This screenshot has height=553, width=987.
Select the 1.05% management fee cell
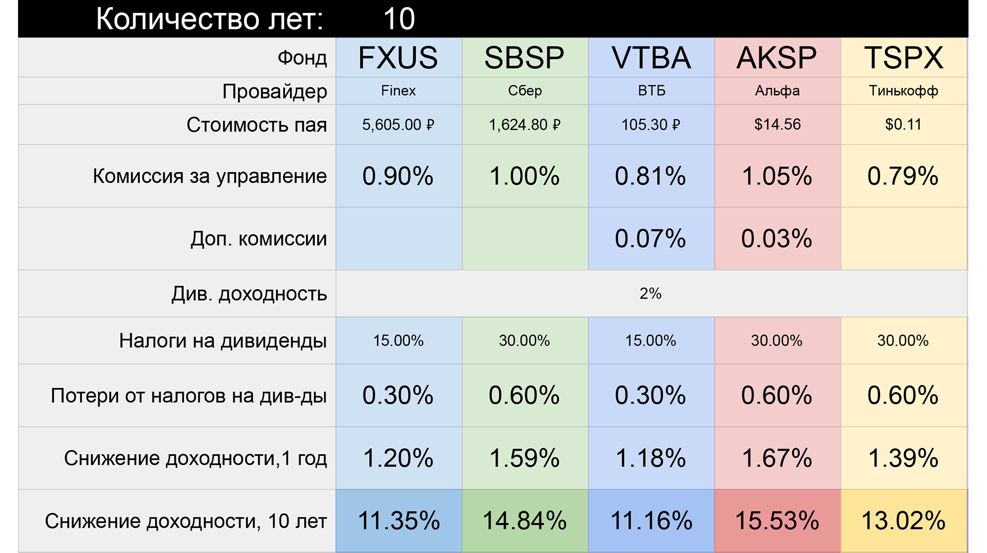[777, 176]
